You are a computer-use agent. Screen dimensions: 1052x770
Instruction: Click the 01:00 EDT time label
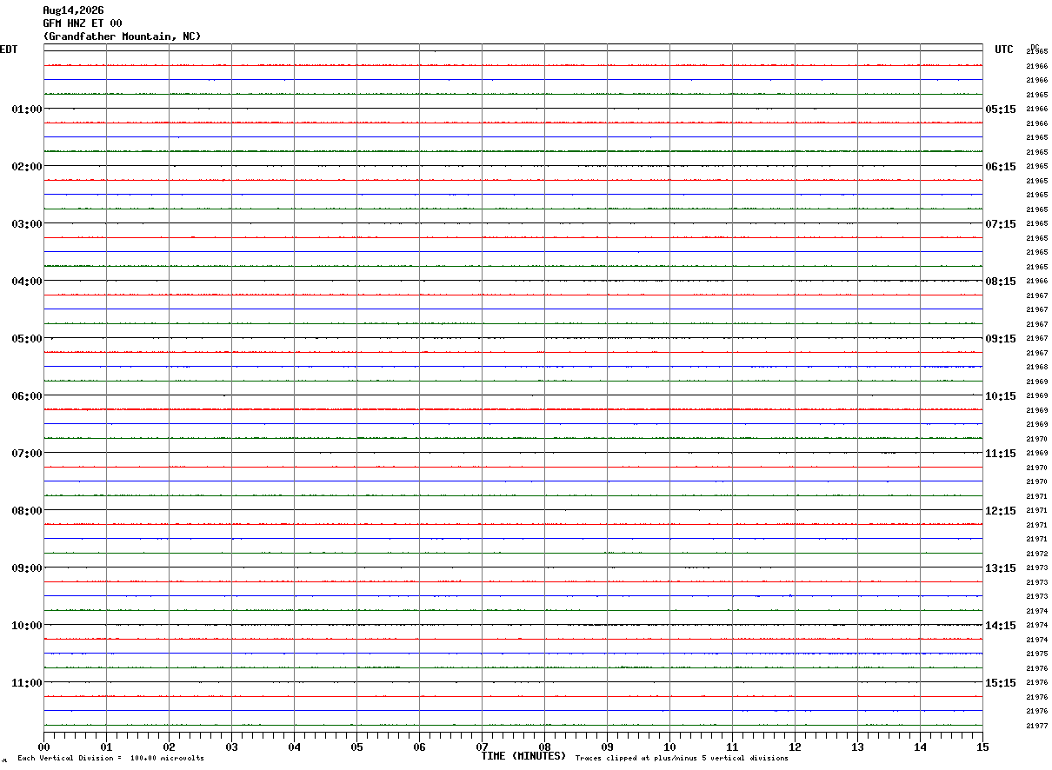27,110
